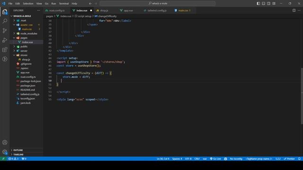Show errors and warnings in status bar
303x170 pixels.
pos(13,159)
